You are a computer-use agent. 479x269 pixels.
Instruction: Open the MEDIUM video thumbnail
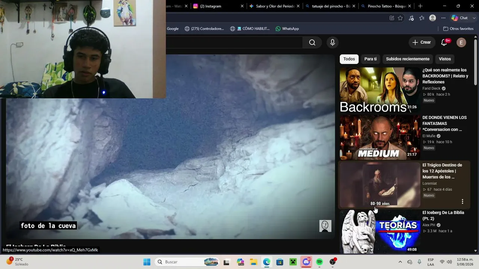pyautogui.click(x=379, y=137)
